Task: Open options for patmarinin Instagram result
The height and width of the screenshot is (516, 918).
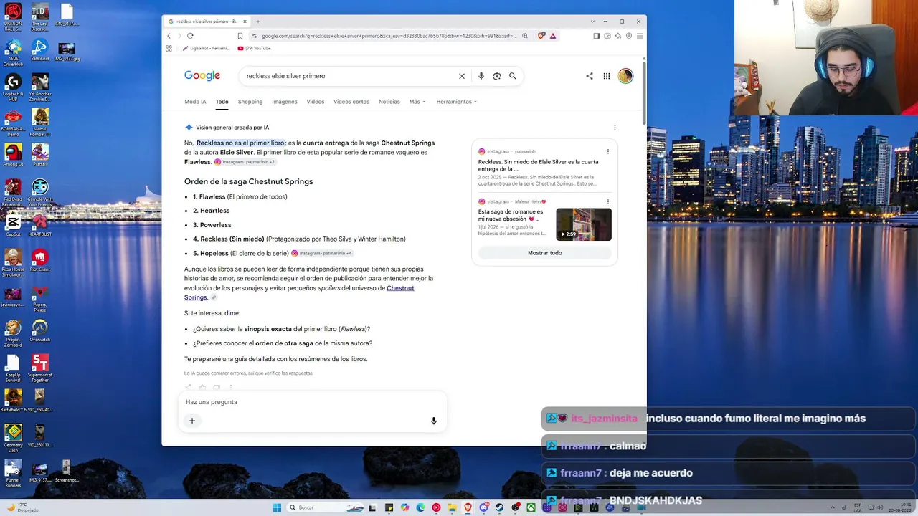Action: (607, 151)
